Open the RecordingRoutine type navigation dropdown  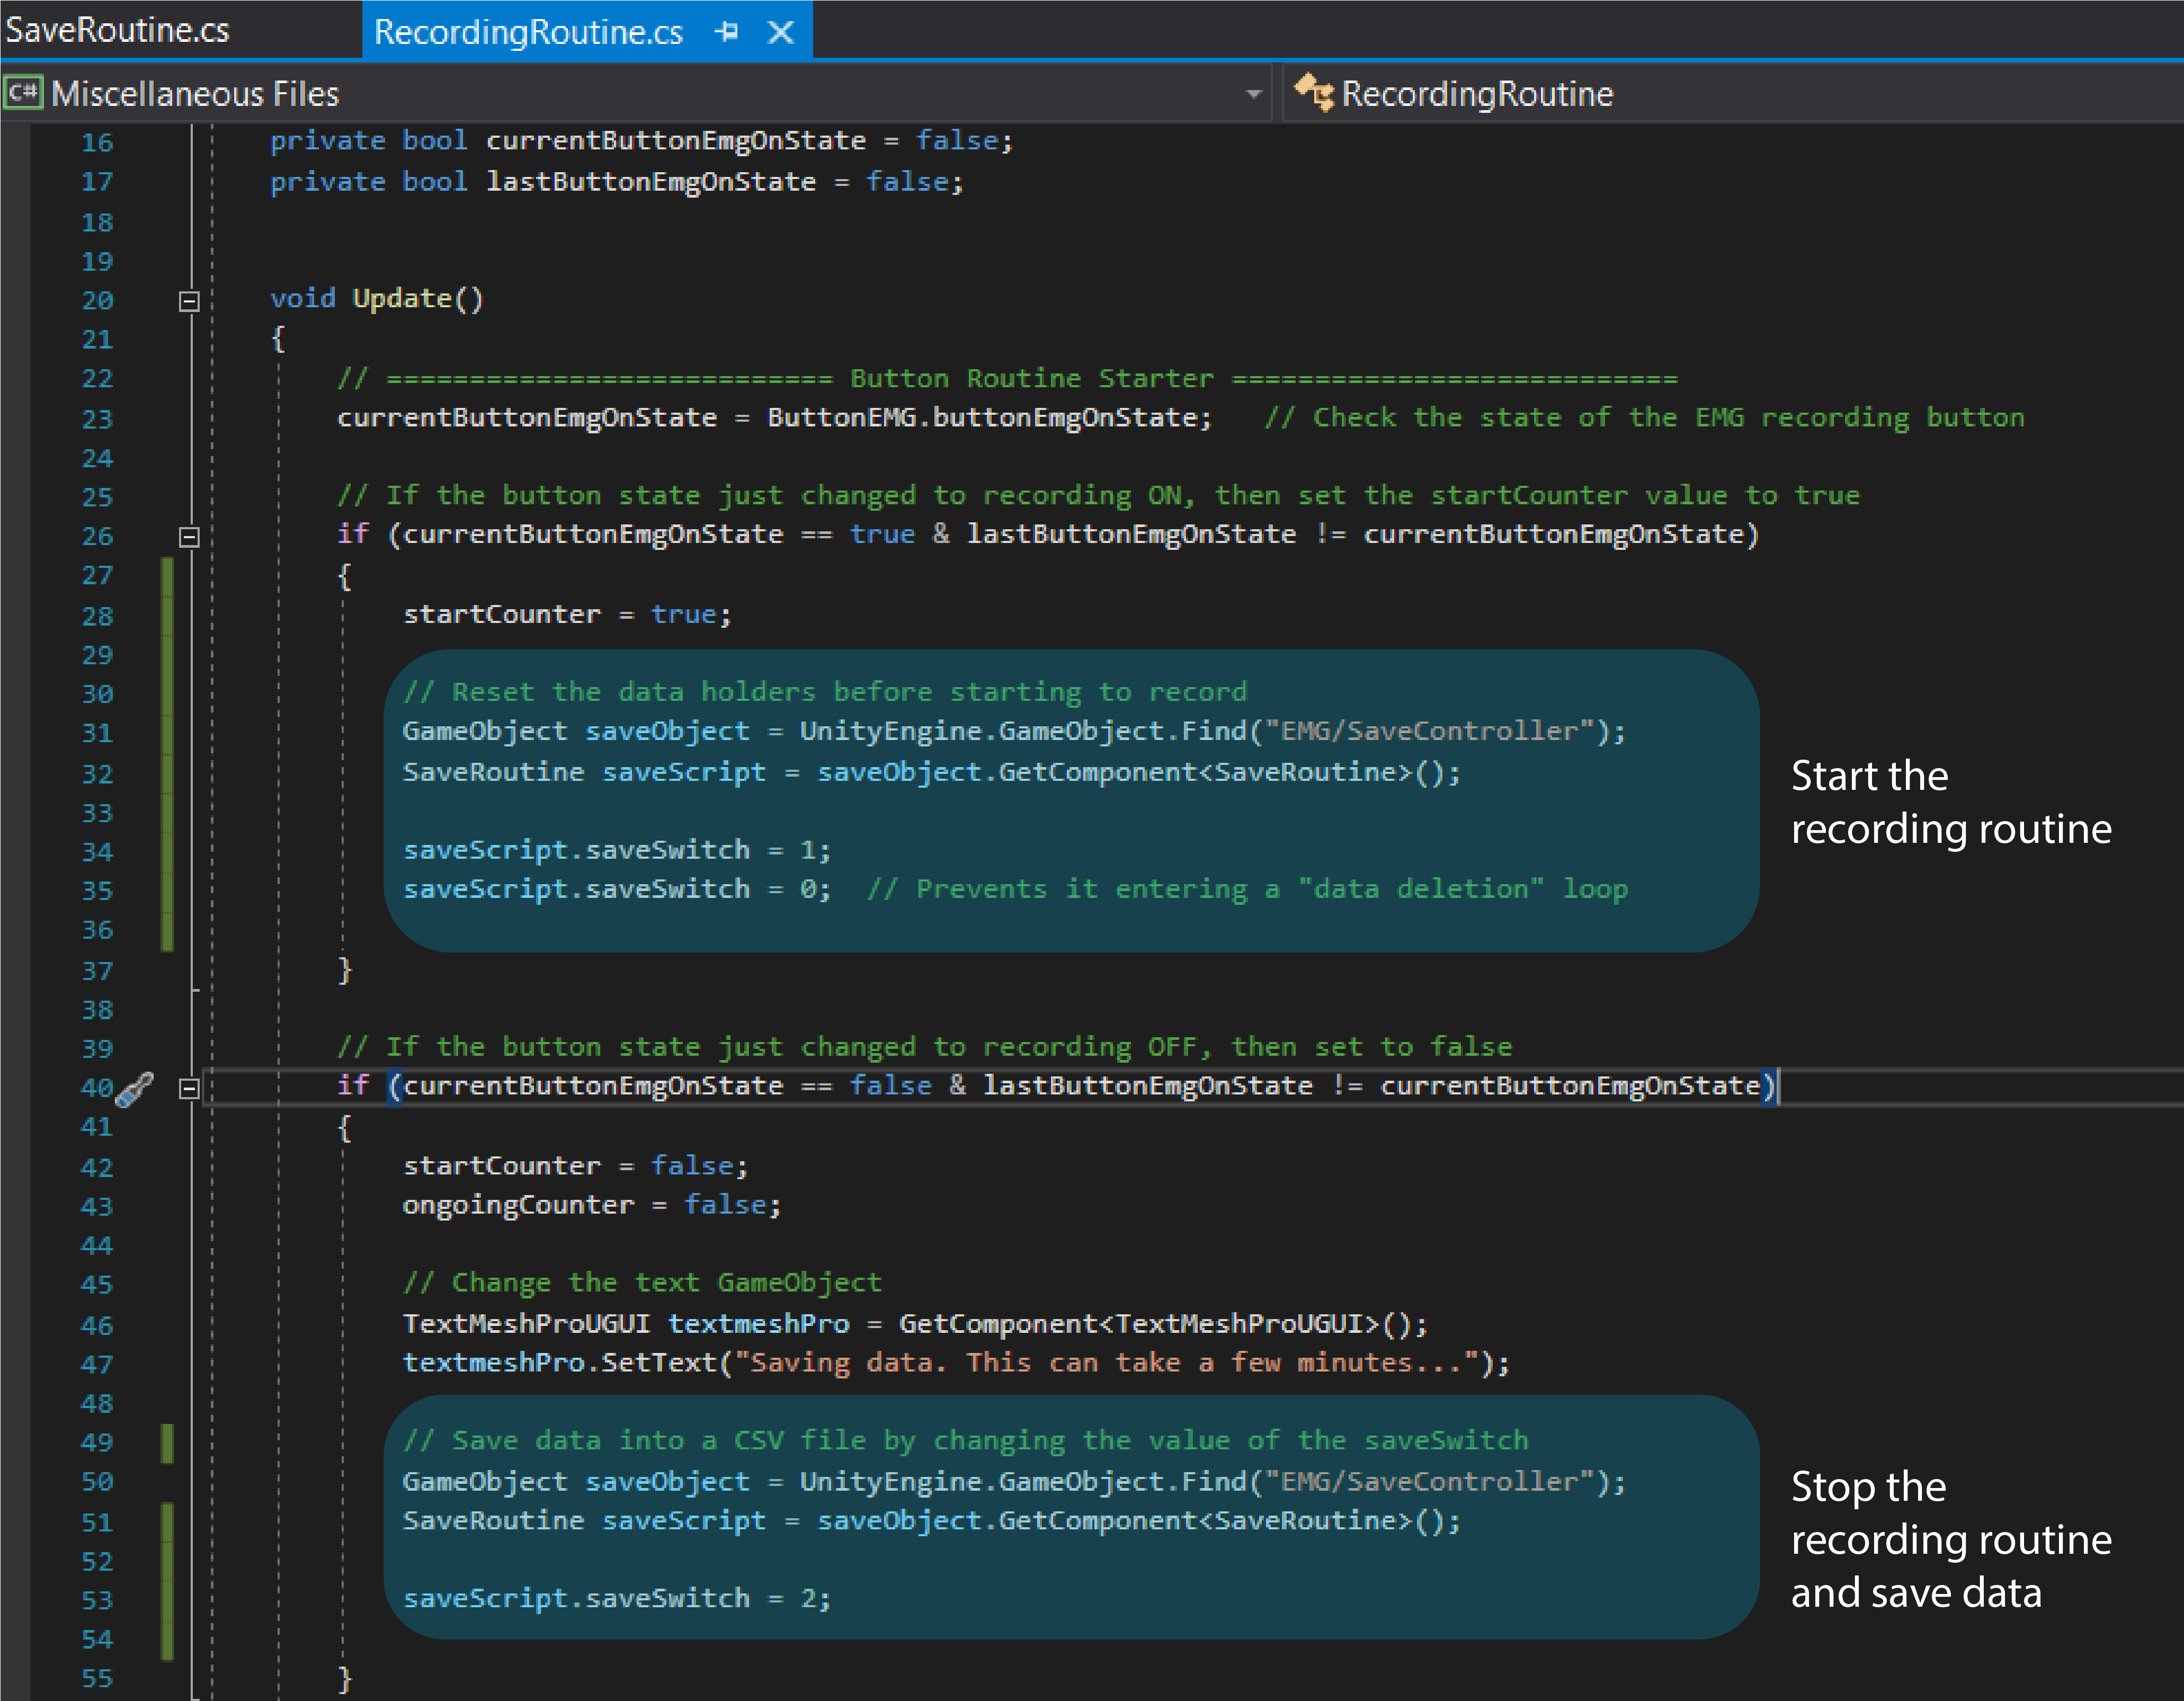click(x=1477, y=94)
